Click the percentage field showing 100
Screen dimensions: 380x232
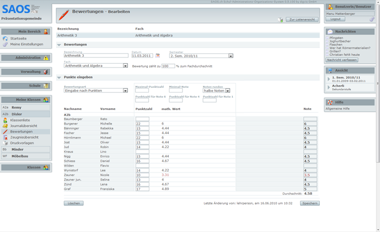point(168,66)
